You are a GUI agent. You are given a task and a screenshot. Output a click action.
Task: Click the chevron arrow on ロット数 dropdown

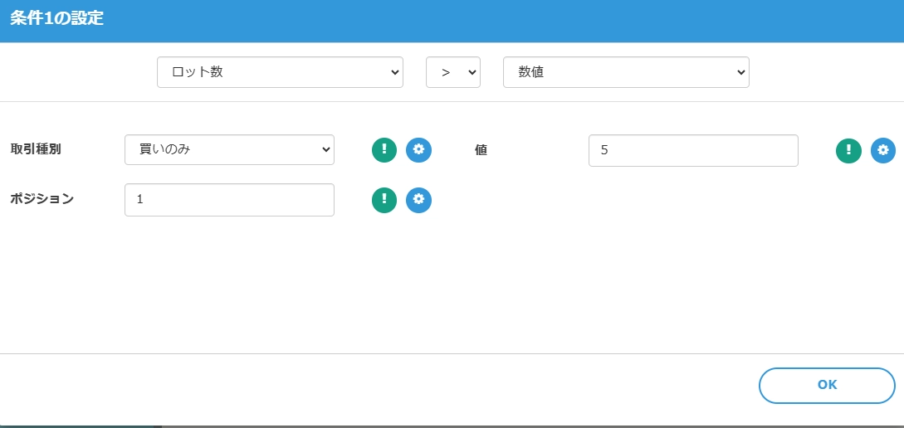tap(394, 73)
